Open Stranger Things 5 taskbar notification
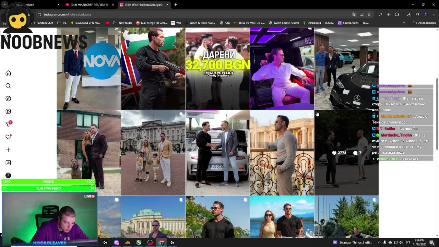The image size is (439, 247). pyautogui.click(x=353, y=243)
